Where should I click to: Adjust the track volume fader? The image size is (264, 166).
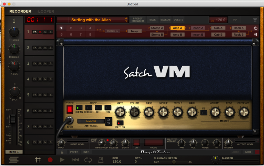click(13, 119)
